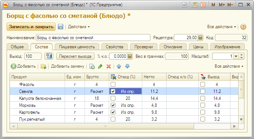
Task: Click the Отход (%) column header icon
Action: pyautogui.click(x=114, y=77)
